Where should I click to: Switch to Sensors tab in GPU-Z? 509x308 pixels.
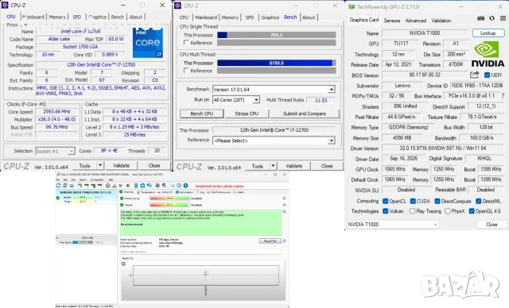click(x=392, y=21)
